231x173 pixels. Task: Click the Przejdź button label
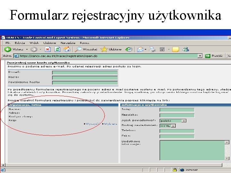pos(217,56)
